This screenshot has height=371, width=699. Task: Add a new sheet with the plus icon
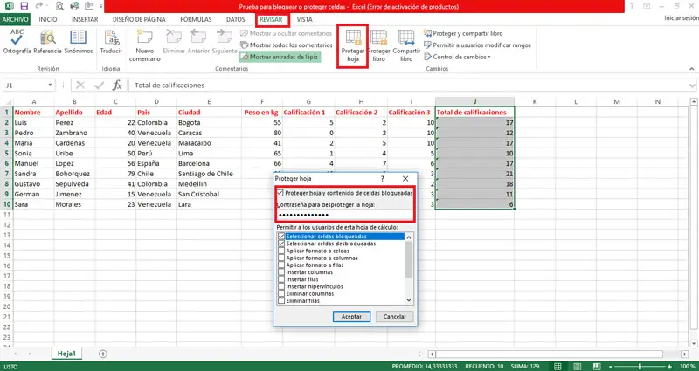click(103, 354)
